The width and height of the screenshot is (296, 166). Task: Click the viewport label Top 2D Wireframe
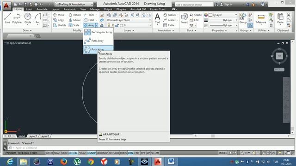pos(17,43)
